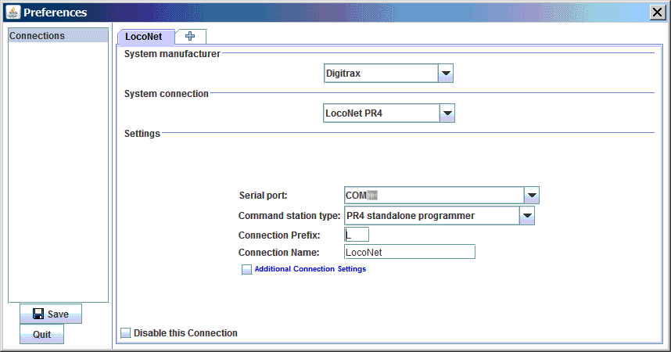Click the COM serial port combo box
The height and width of the screenshot is (352, 671).
click(x=442, y=196)
